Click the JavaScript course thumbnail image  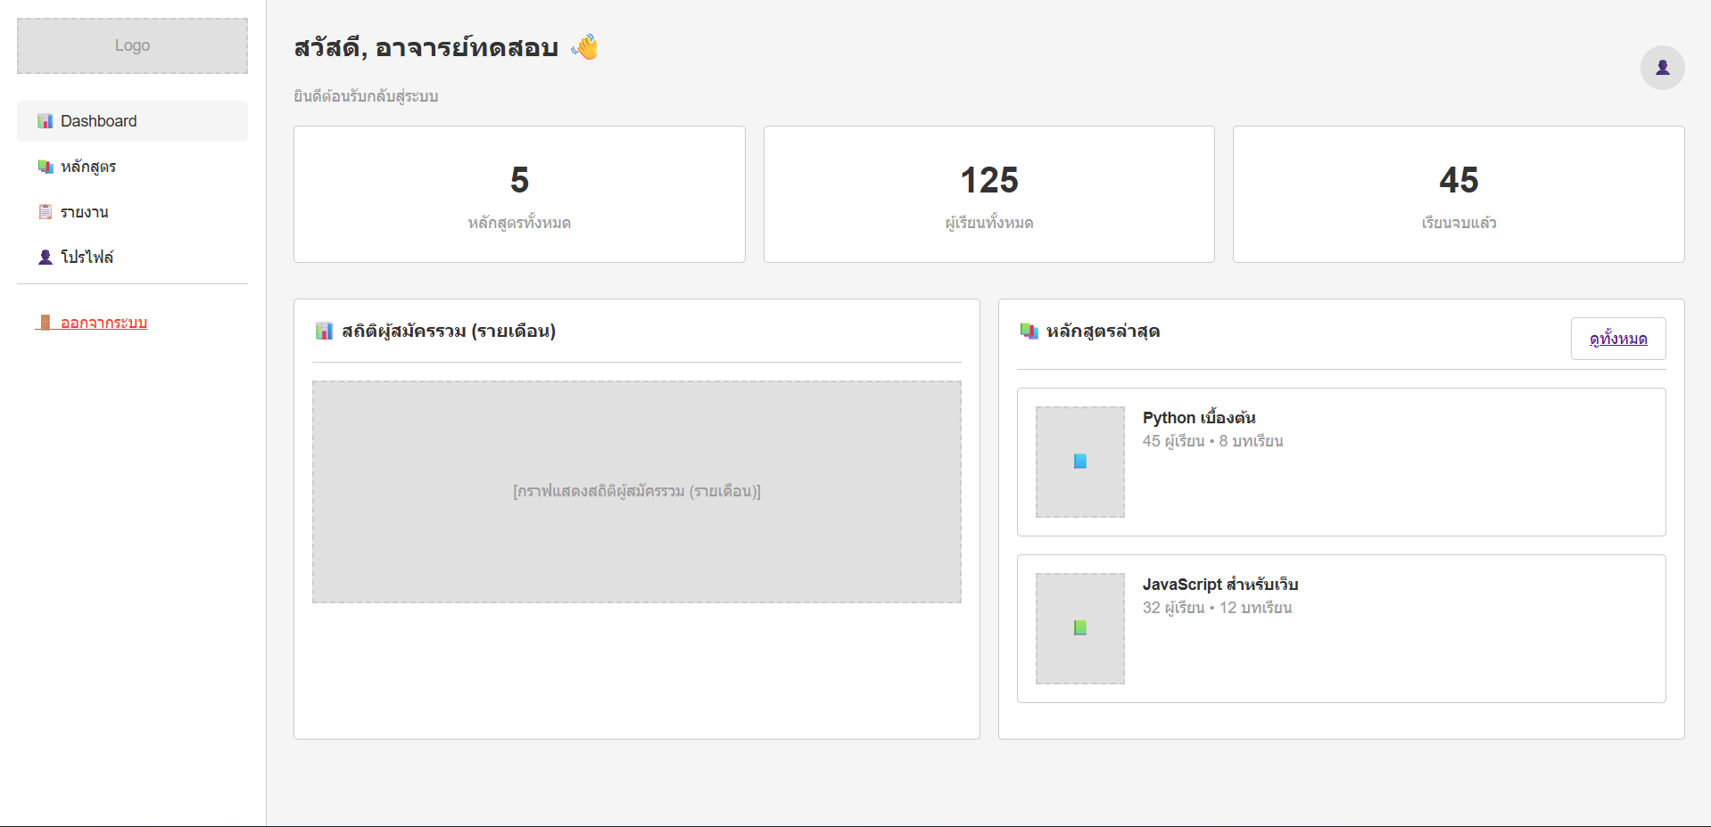(x=1079, y=628)
